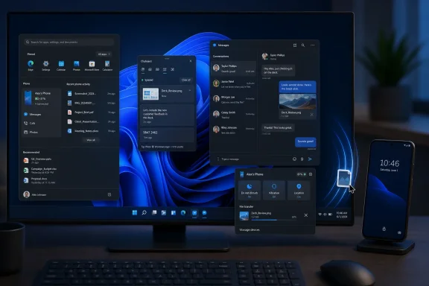Screen dimensions: 429x286
Task: Click Clear all in Clipboard
Action: [x=186, y=80]
